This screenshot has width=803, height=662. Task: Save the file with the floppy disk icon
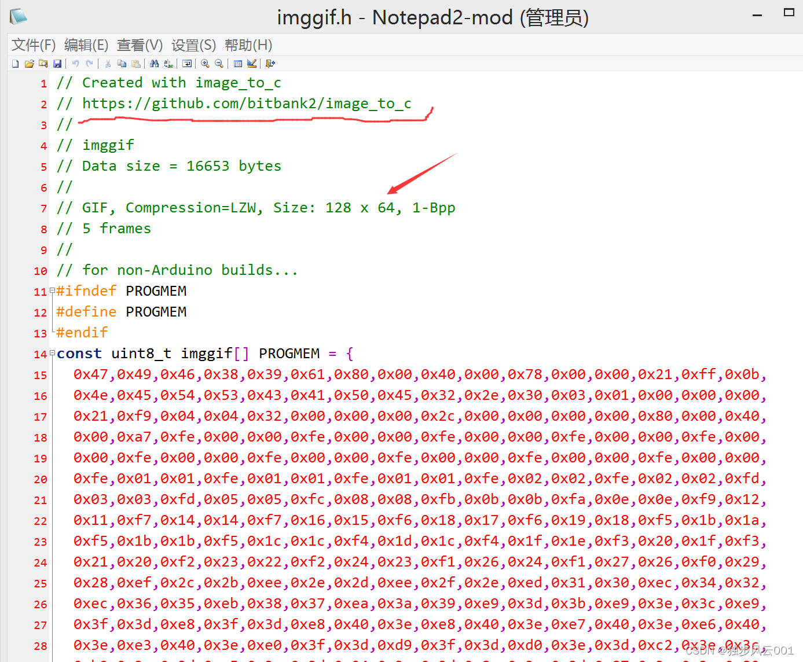click(x=57, y=64)
